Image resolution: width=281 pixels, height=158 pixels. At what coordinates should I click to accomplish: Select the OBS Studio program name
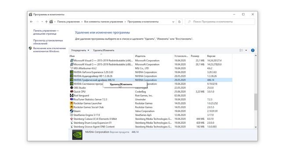[x=80, y=88]
